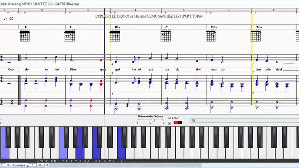Screen dimensions: 299x168
Task: Click measure 3 in the ruler
Action: (88, 10)
